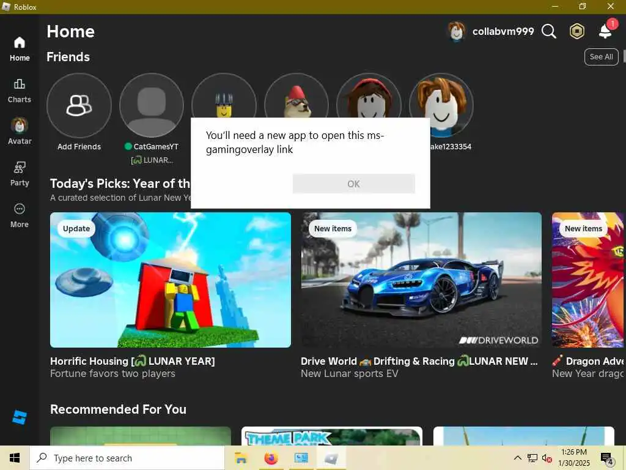Image resolution: width=626 pixels, height=470 pixels.
Task: Open CatGamesYT friend avatar
Action: click(x=152, y=105)
